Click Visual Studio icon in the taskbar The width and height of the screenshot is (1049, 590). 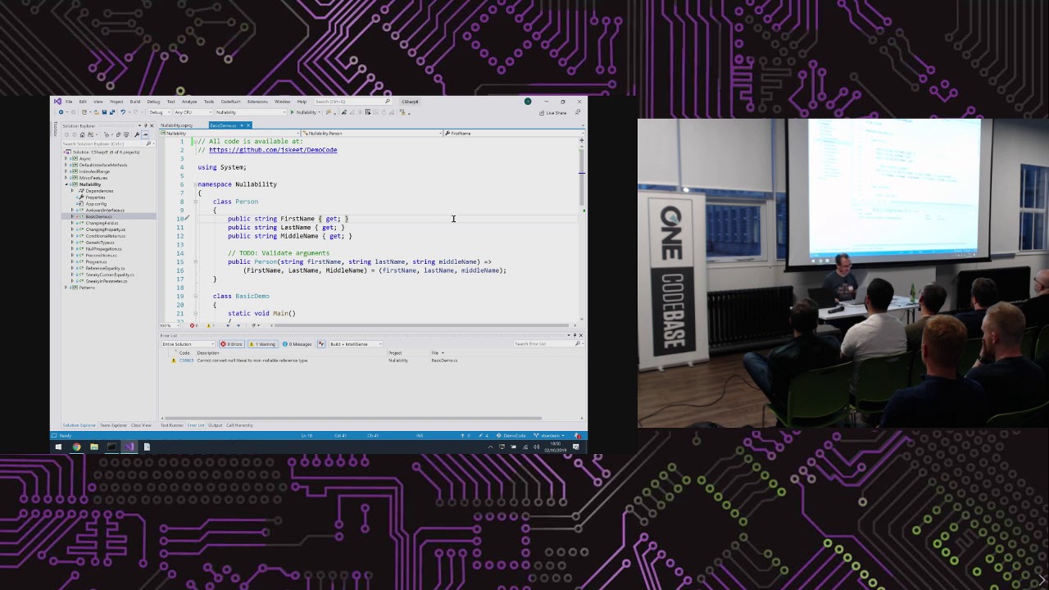point(129,447)
